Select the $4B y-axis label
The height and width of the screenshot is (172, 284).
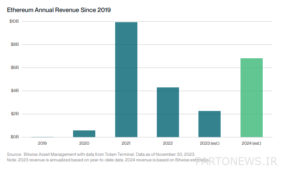[15, 91]
